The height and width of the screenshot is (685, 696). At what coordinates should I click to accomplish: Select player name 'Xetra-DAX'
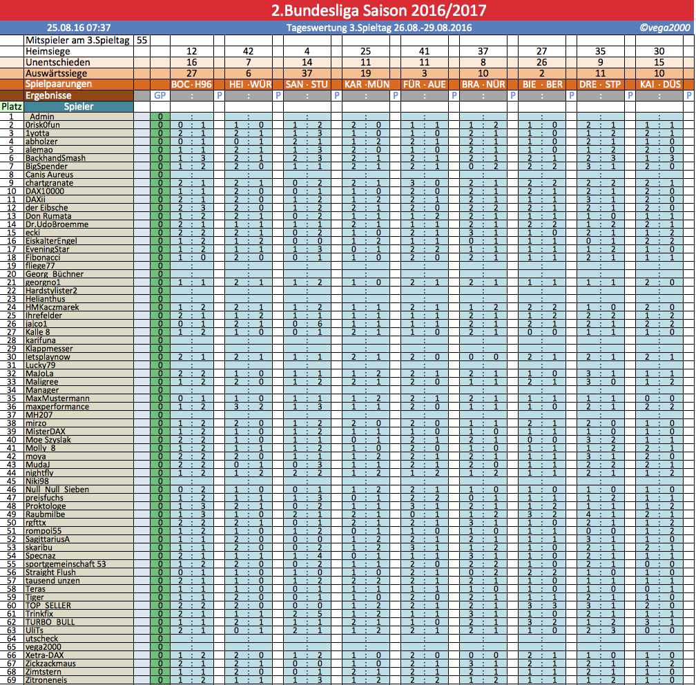(x=44, y=655)
